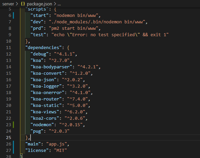
Task: Click the "prd" key text
Action: 37,28
